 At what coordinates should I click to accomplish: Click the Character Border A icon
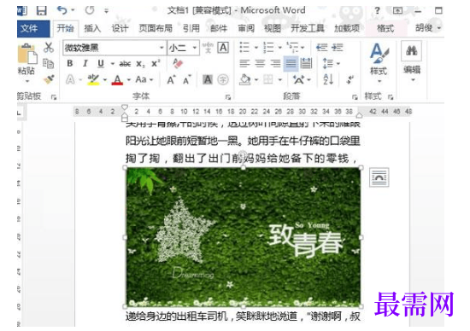click(223, 48)
